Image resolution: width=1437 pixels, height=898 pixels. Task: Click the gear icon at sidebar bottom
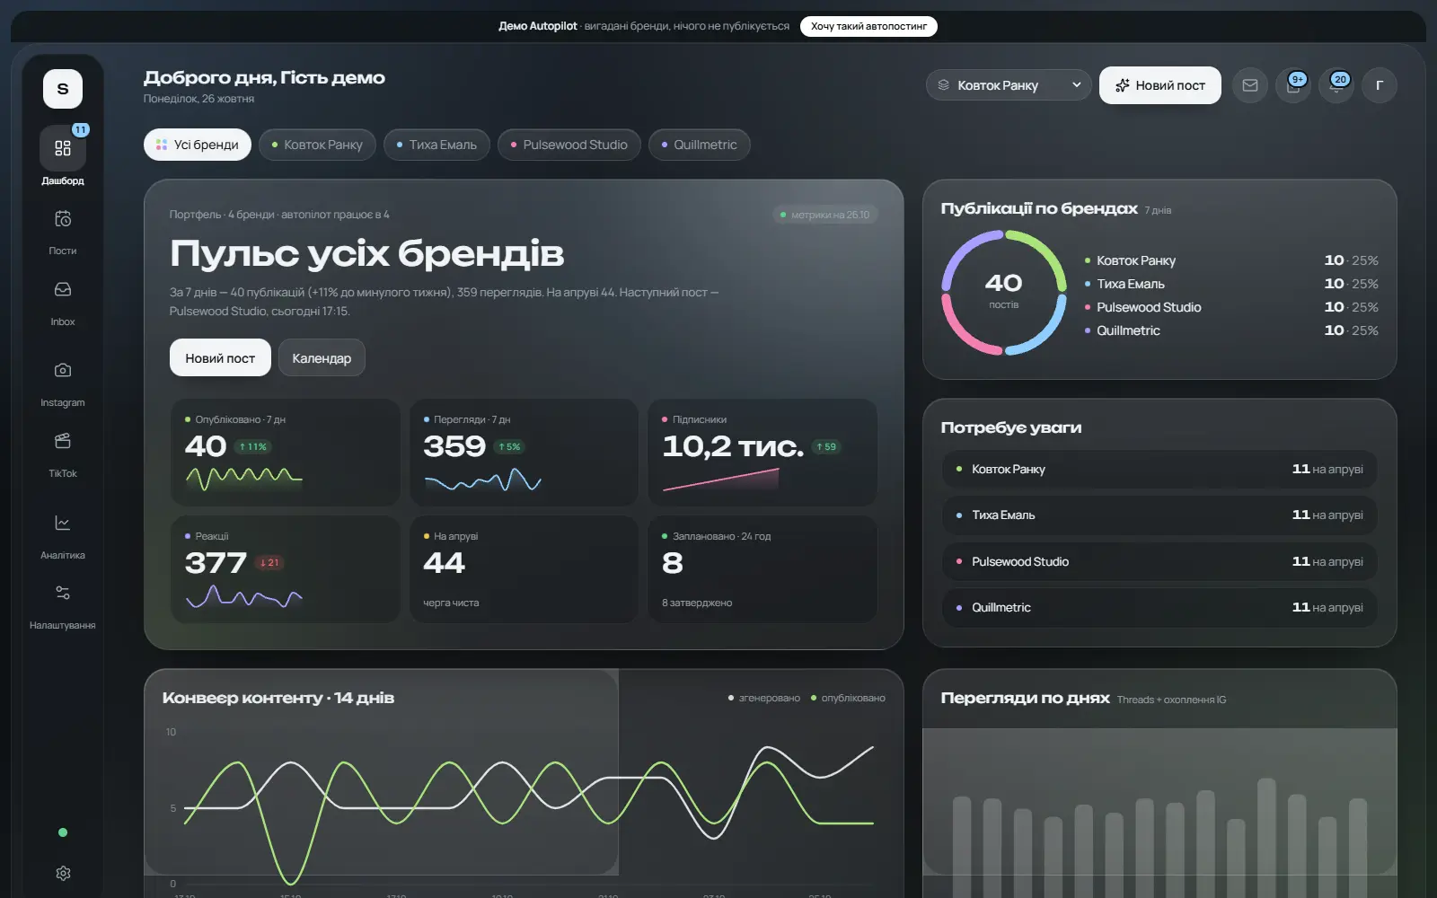click(63, 873)
